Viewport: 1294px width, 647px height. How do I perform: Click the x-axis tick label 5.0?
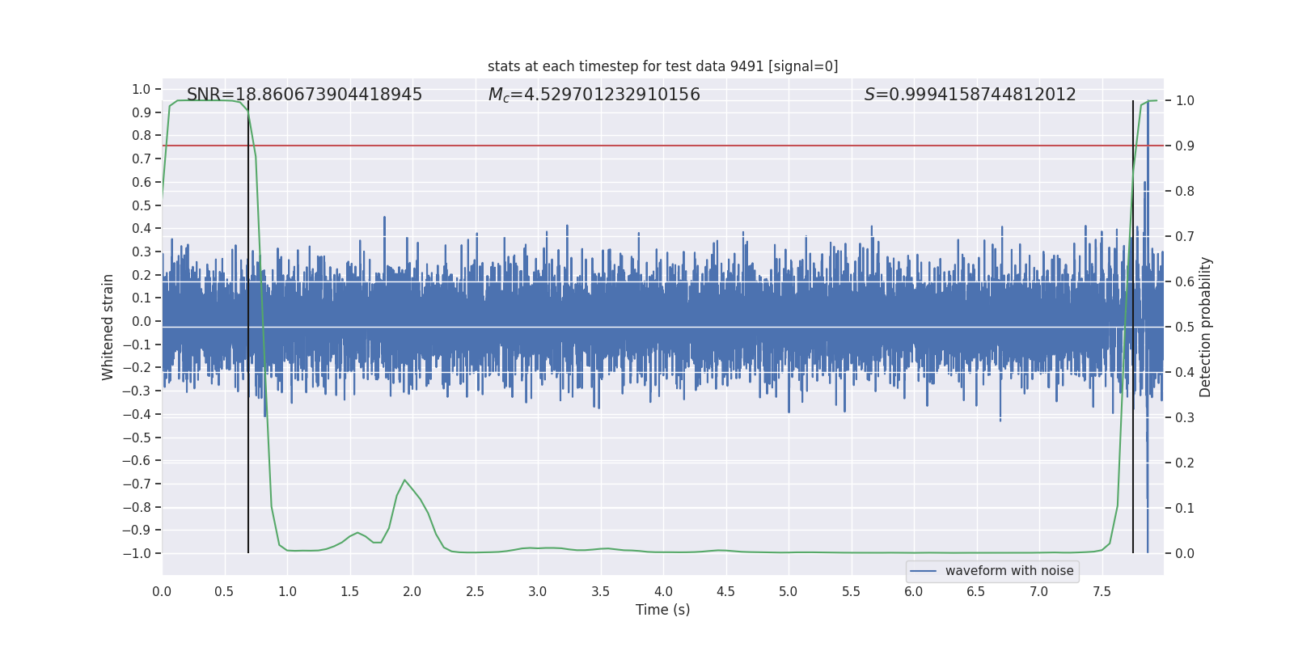point(788,592)
